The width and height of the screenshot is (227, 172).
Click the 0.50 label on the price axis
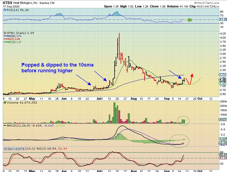pos(223,94)
